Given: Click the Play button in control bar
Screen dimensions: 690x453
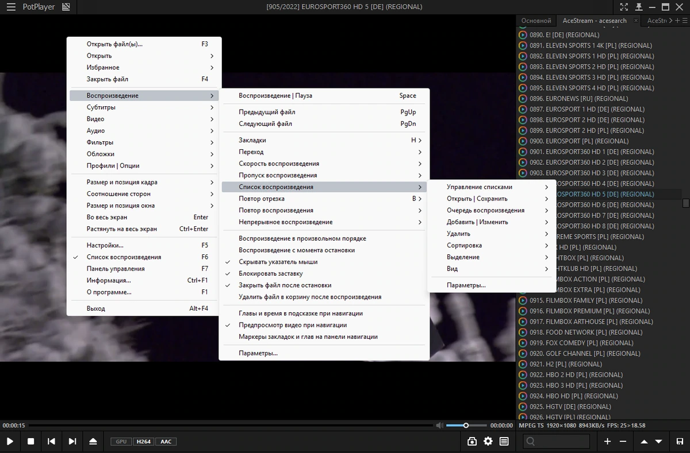Looking at the screenshot, I should (10, 442).
